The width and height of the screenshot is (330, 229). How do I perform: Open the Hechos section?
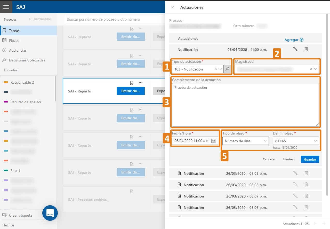pyautogui.click(x=8, y=225)
